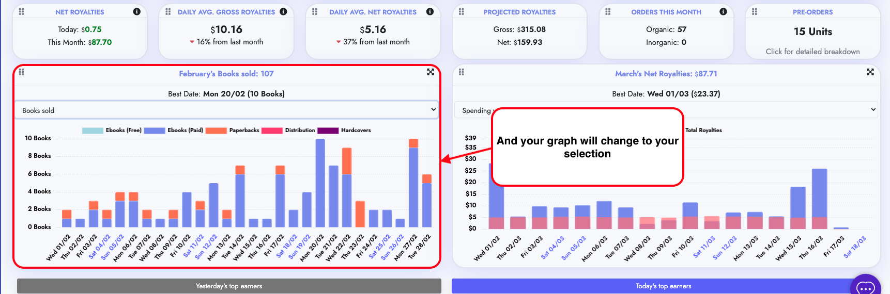Toggle Paperbacks legend series

[x=233, y=130]
